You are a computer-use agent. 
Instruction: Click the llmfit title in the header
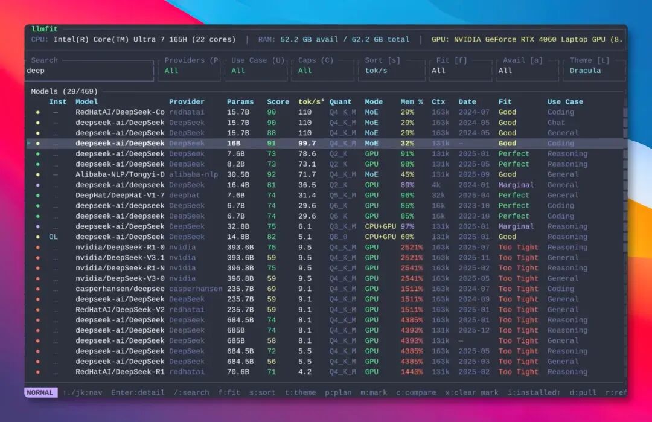(45, 28)
